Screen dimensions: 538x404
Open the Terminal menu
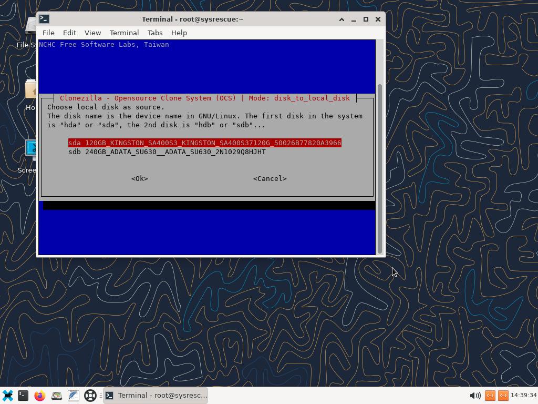pos(124,33)
